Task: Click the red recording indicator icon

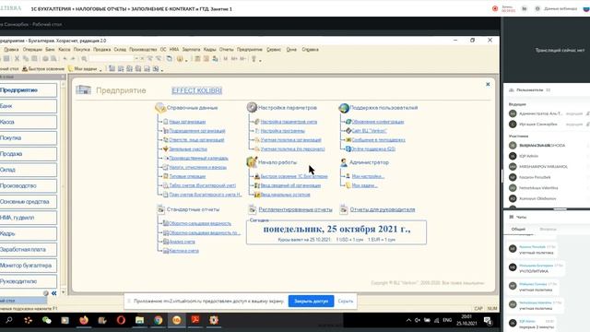Action: pyautogui.click(x=495, y=8)
